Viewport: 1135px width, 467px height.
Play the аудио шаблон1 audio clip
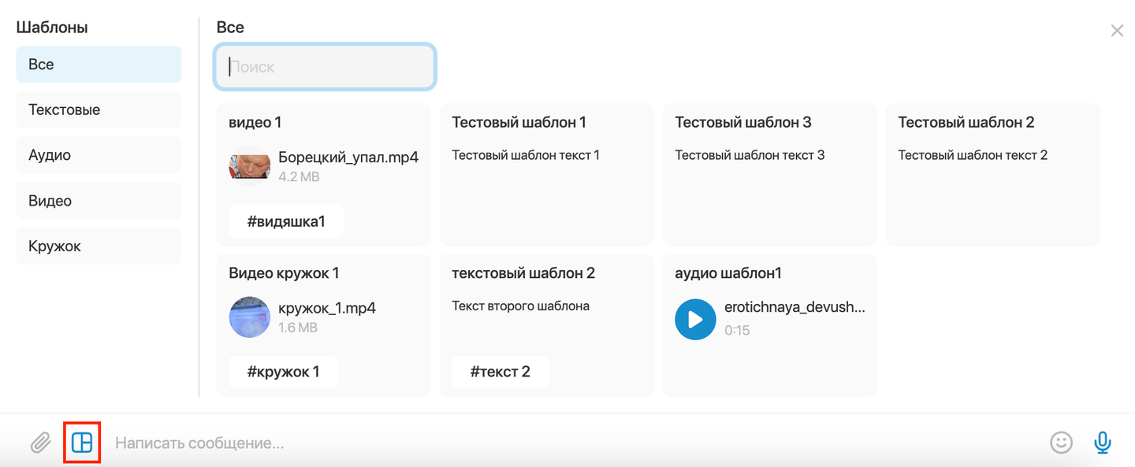(695, 320)
